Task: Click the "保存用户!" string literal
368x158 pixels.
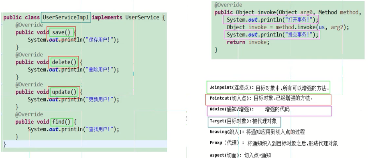Action: [x=100, y=40]
